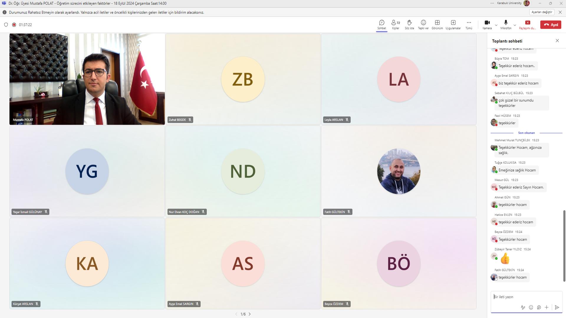The height and width of the screenshot is (318, 566).
Task: Open the emoji picker in chat
Action: [x=531, y=307]
